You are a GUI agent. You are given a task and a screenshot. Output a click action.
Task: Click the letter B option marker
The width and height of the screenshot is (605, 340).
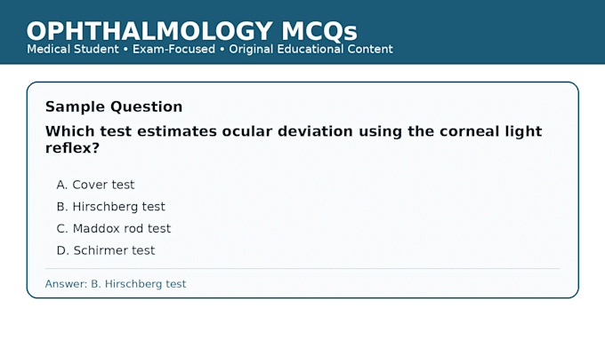[61, 207]
